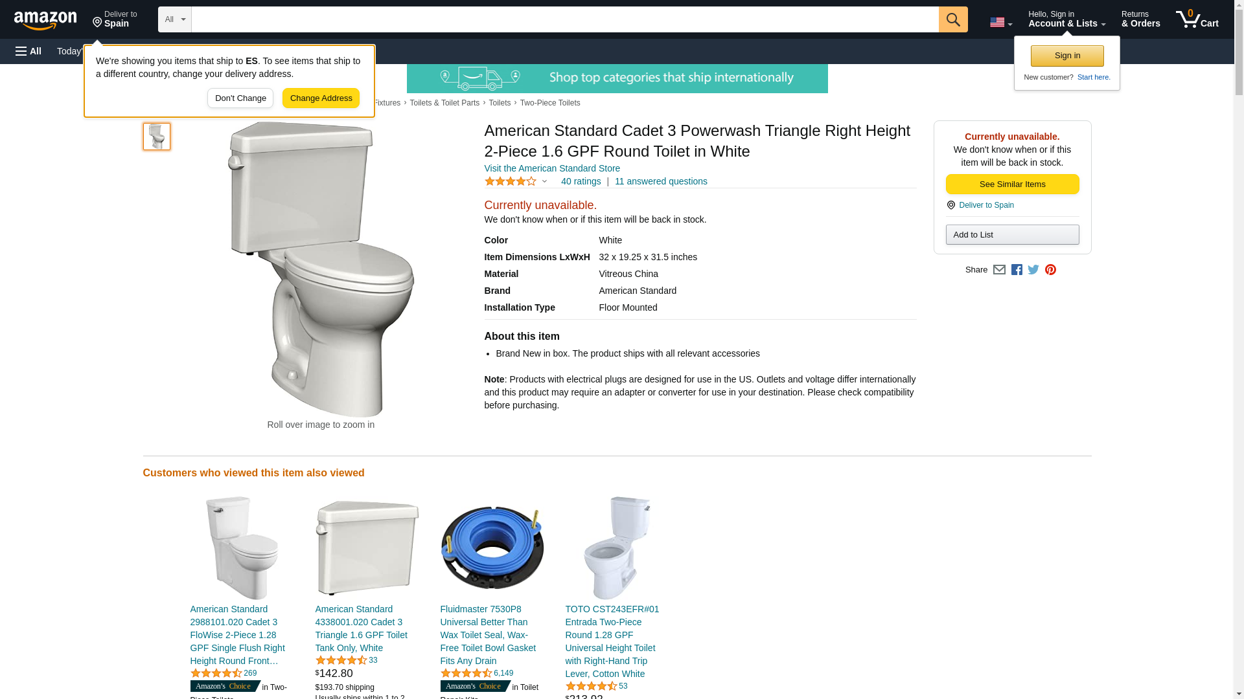Click See Similar Items button

point(1012,184)
